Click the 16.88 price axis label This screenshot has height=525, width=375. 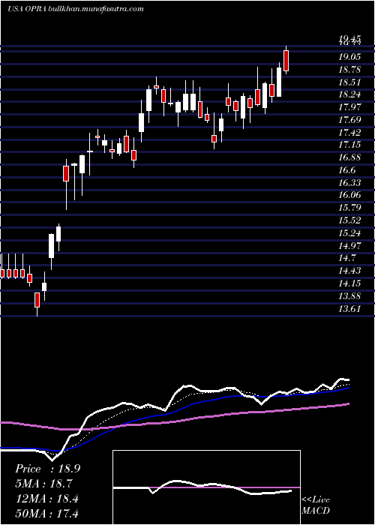click(x=349, y=157)
